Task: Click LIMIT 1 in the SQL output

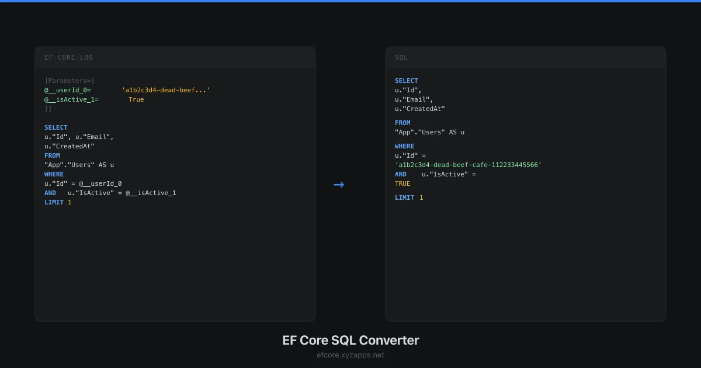Action: tap(409, 197)
